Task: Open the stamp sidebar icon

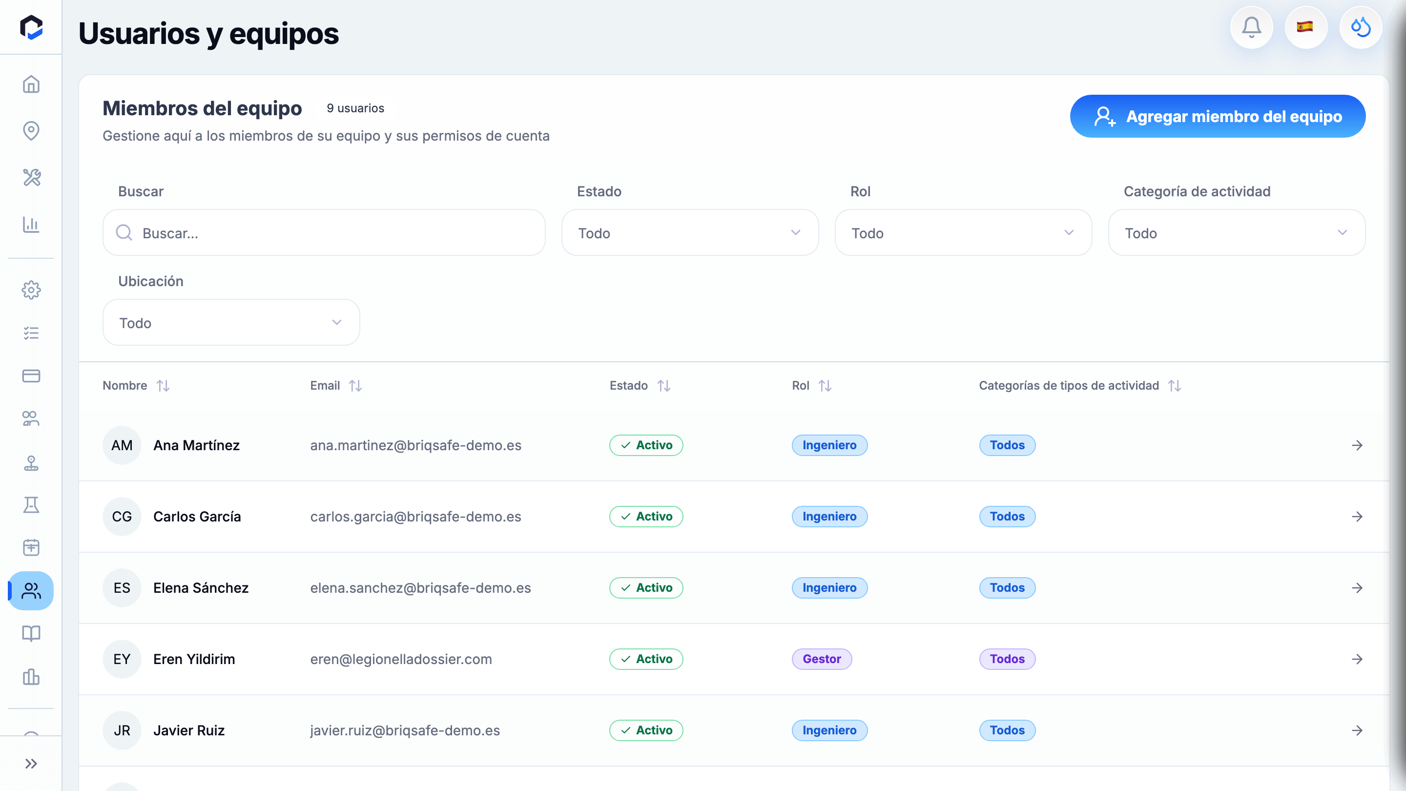Action: click(31, 462)
